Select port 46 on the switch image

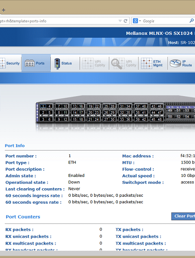tap(160, 106)
